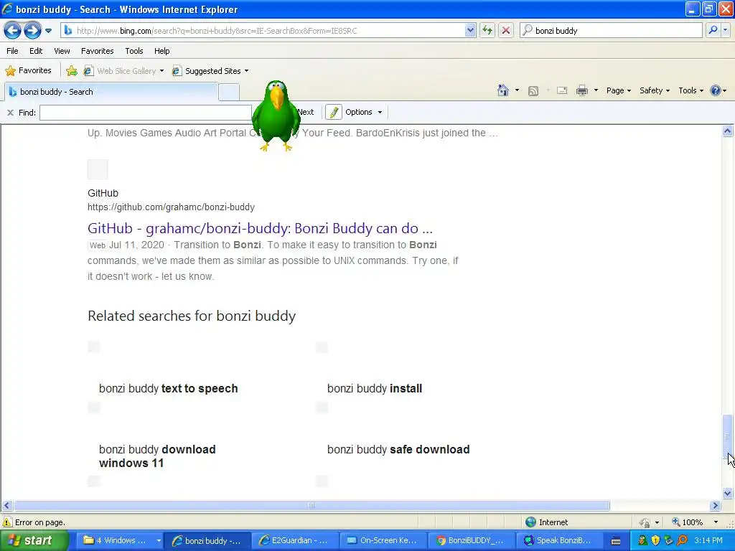Click related search 'bonzi buddy text to speech'
Screen dimensions: 735x551
click(x=168, y=388)
